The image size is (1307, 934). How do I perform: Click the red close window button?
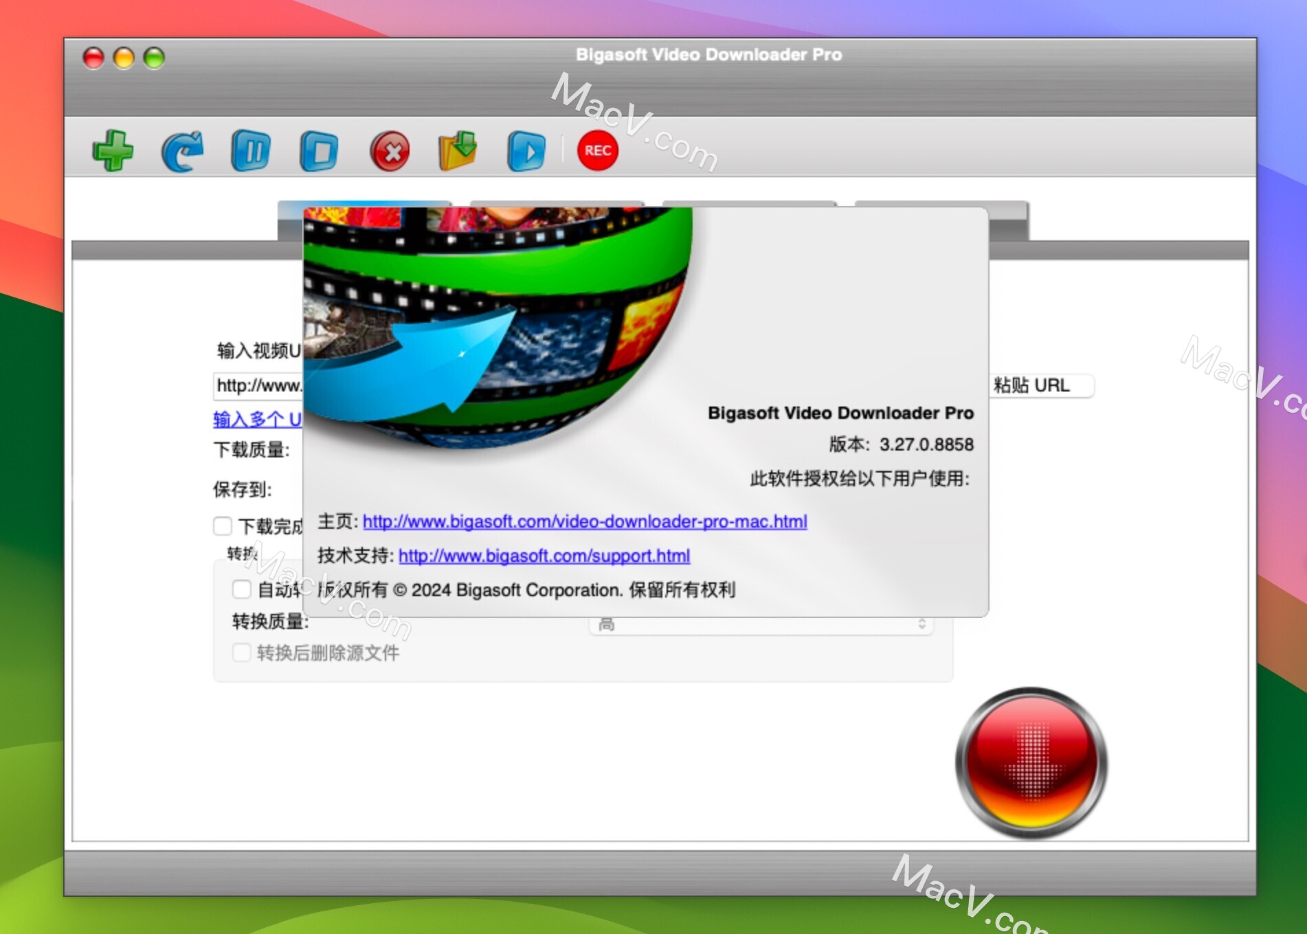(93, 58)
